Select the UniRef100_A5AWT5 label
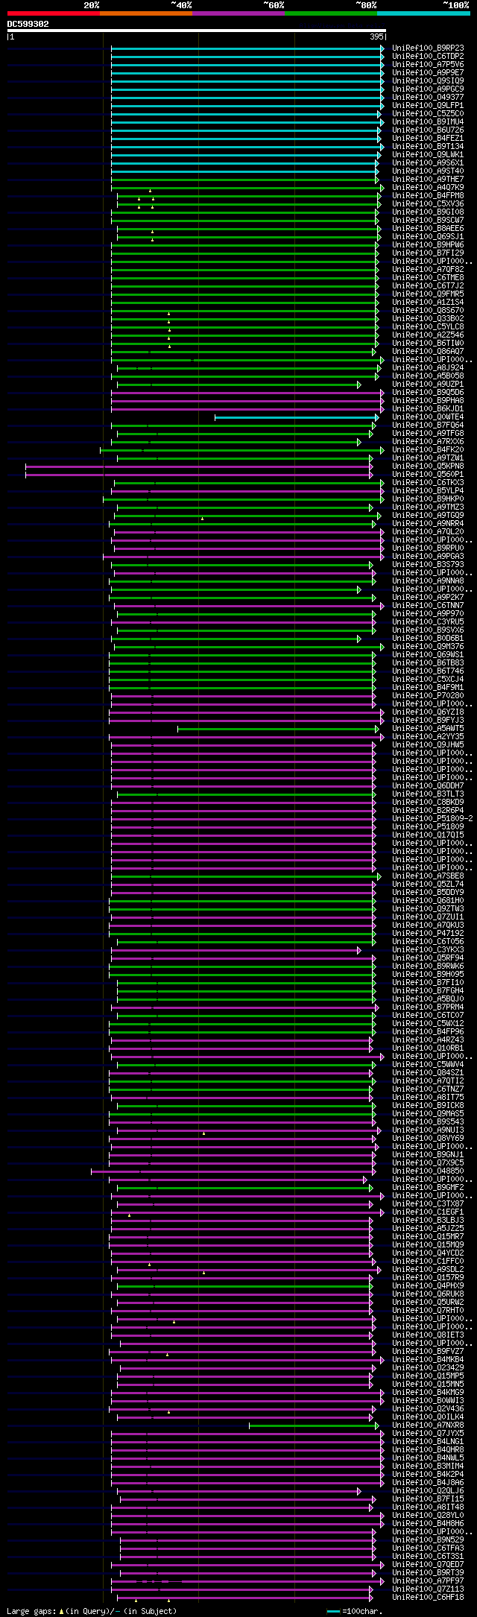 tap(428, 728)
